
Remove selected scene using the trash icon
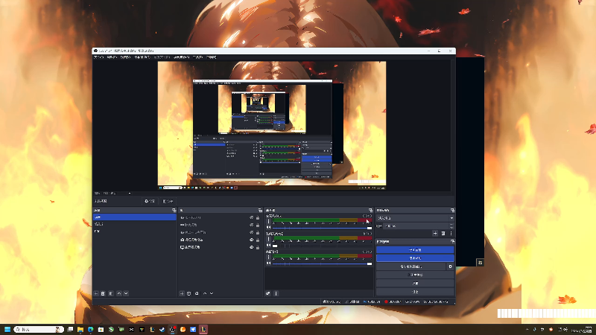click(x=103, y=293)
